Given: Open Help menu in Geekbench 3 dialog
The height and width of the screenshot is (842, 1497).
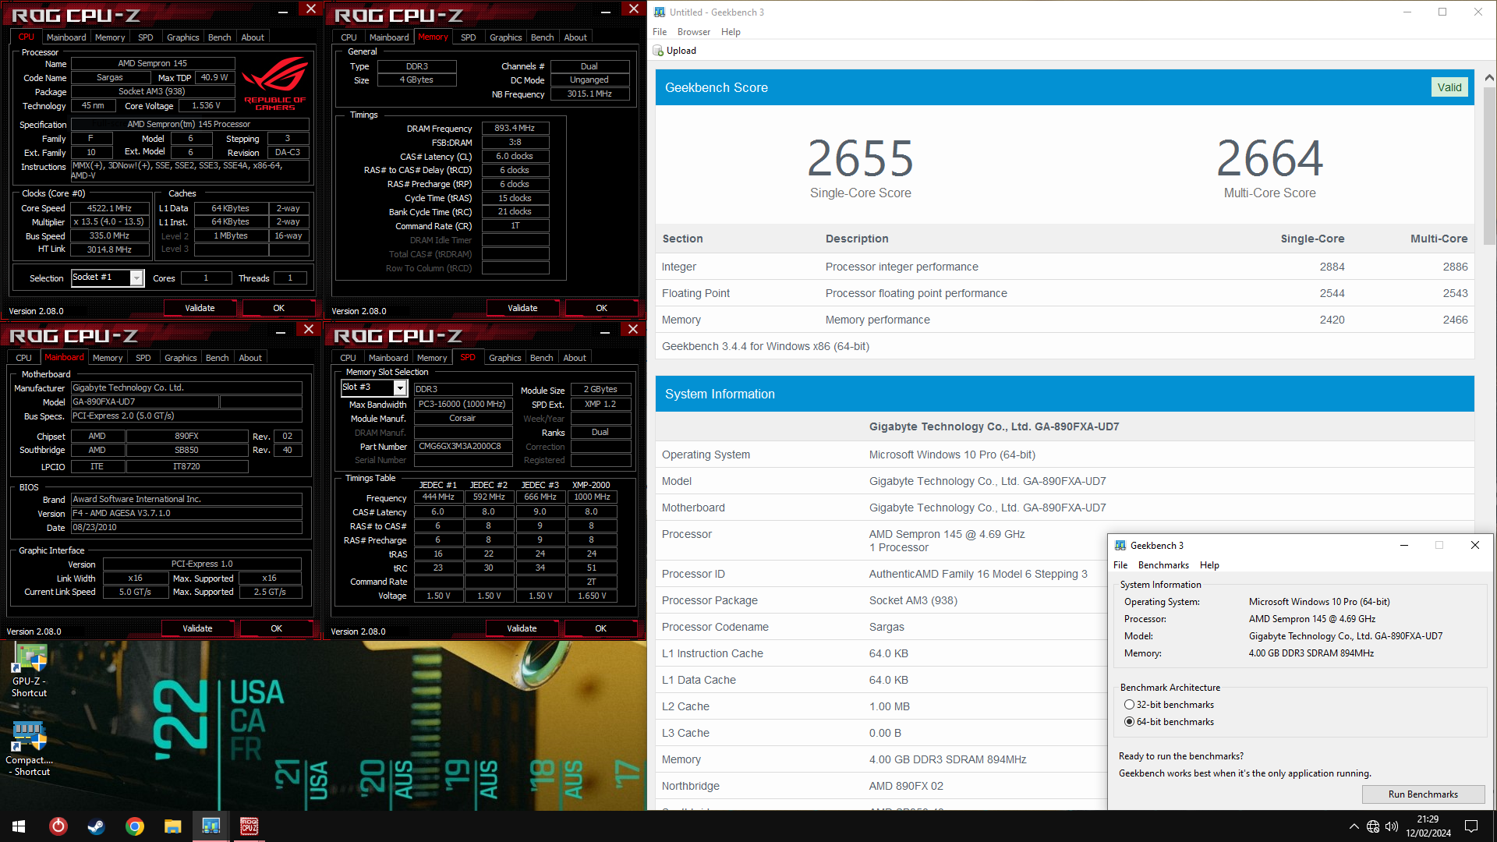Looking at the screenshot, I should click(x=1209, y=565).
